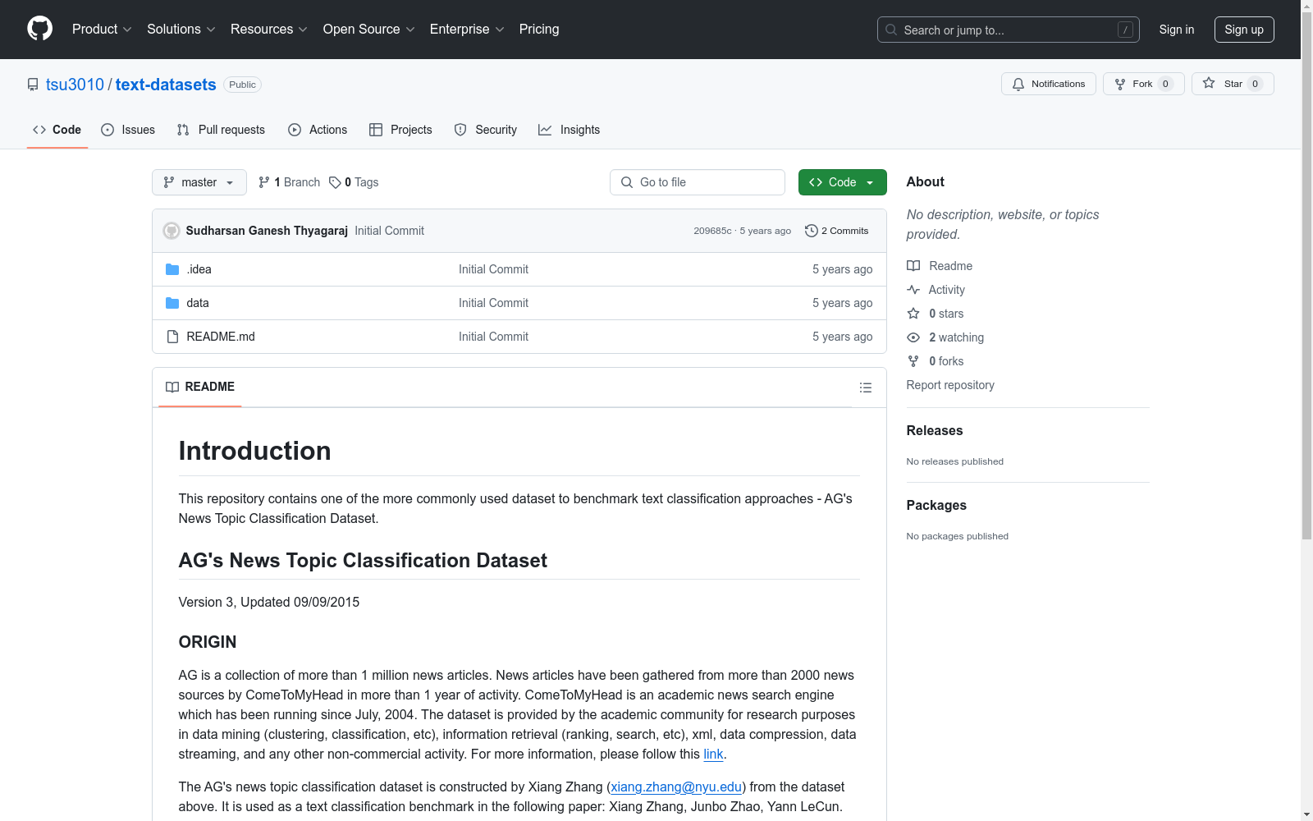Click the author avatar for Sudharsan Ganesh Thyagaraj
This screenshot has height=821, width=1313.
(x=172, y=231)
